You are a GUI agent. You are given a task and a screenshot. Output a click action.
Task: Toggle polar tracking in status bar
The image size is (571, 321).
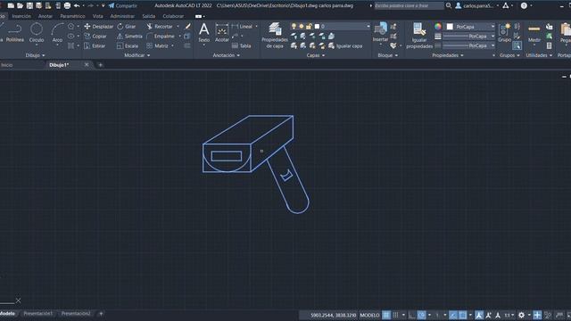tap(421, 315)
